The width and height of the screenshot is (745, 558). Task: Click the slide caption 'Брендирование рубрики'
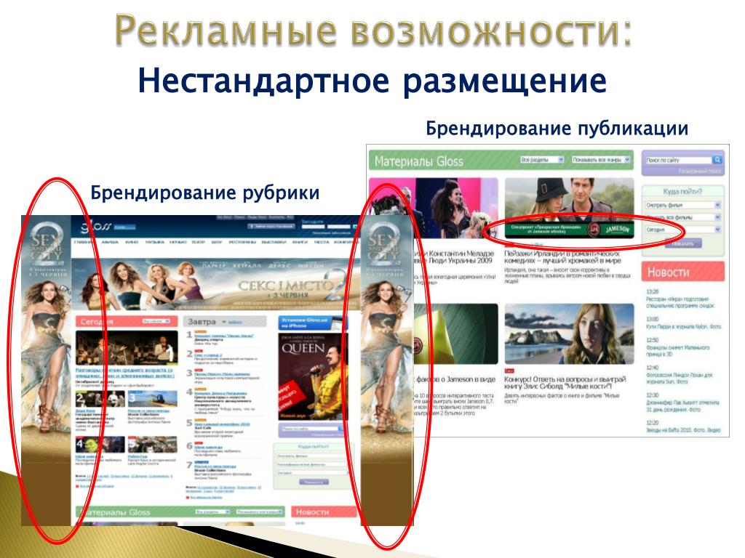pos(204,193)
